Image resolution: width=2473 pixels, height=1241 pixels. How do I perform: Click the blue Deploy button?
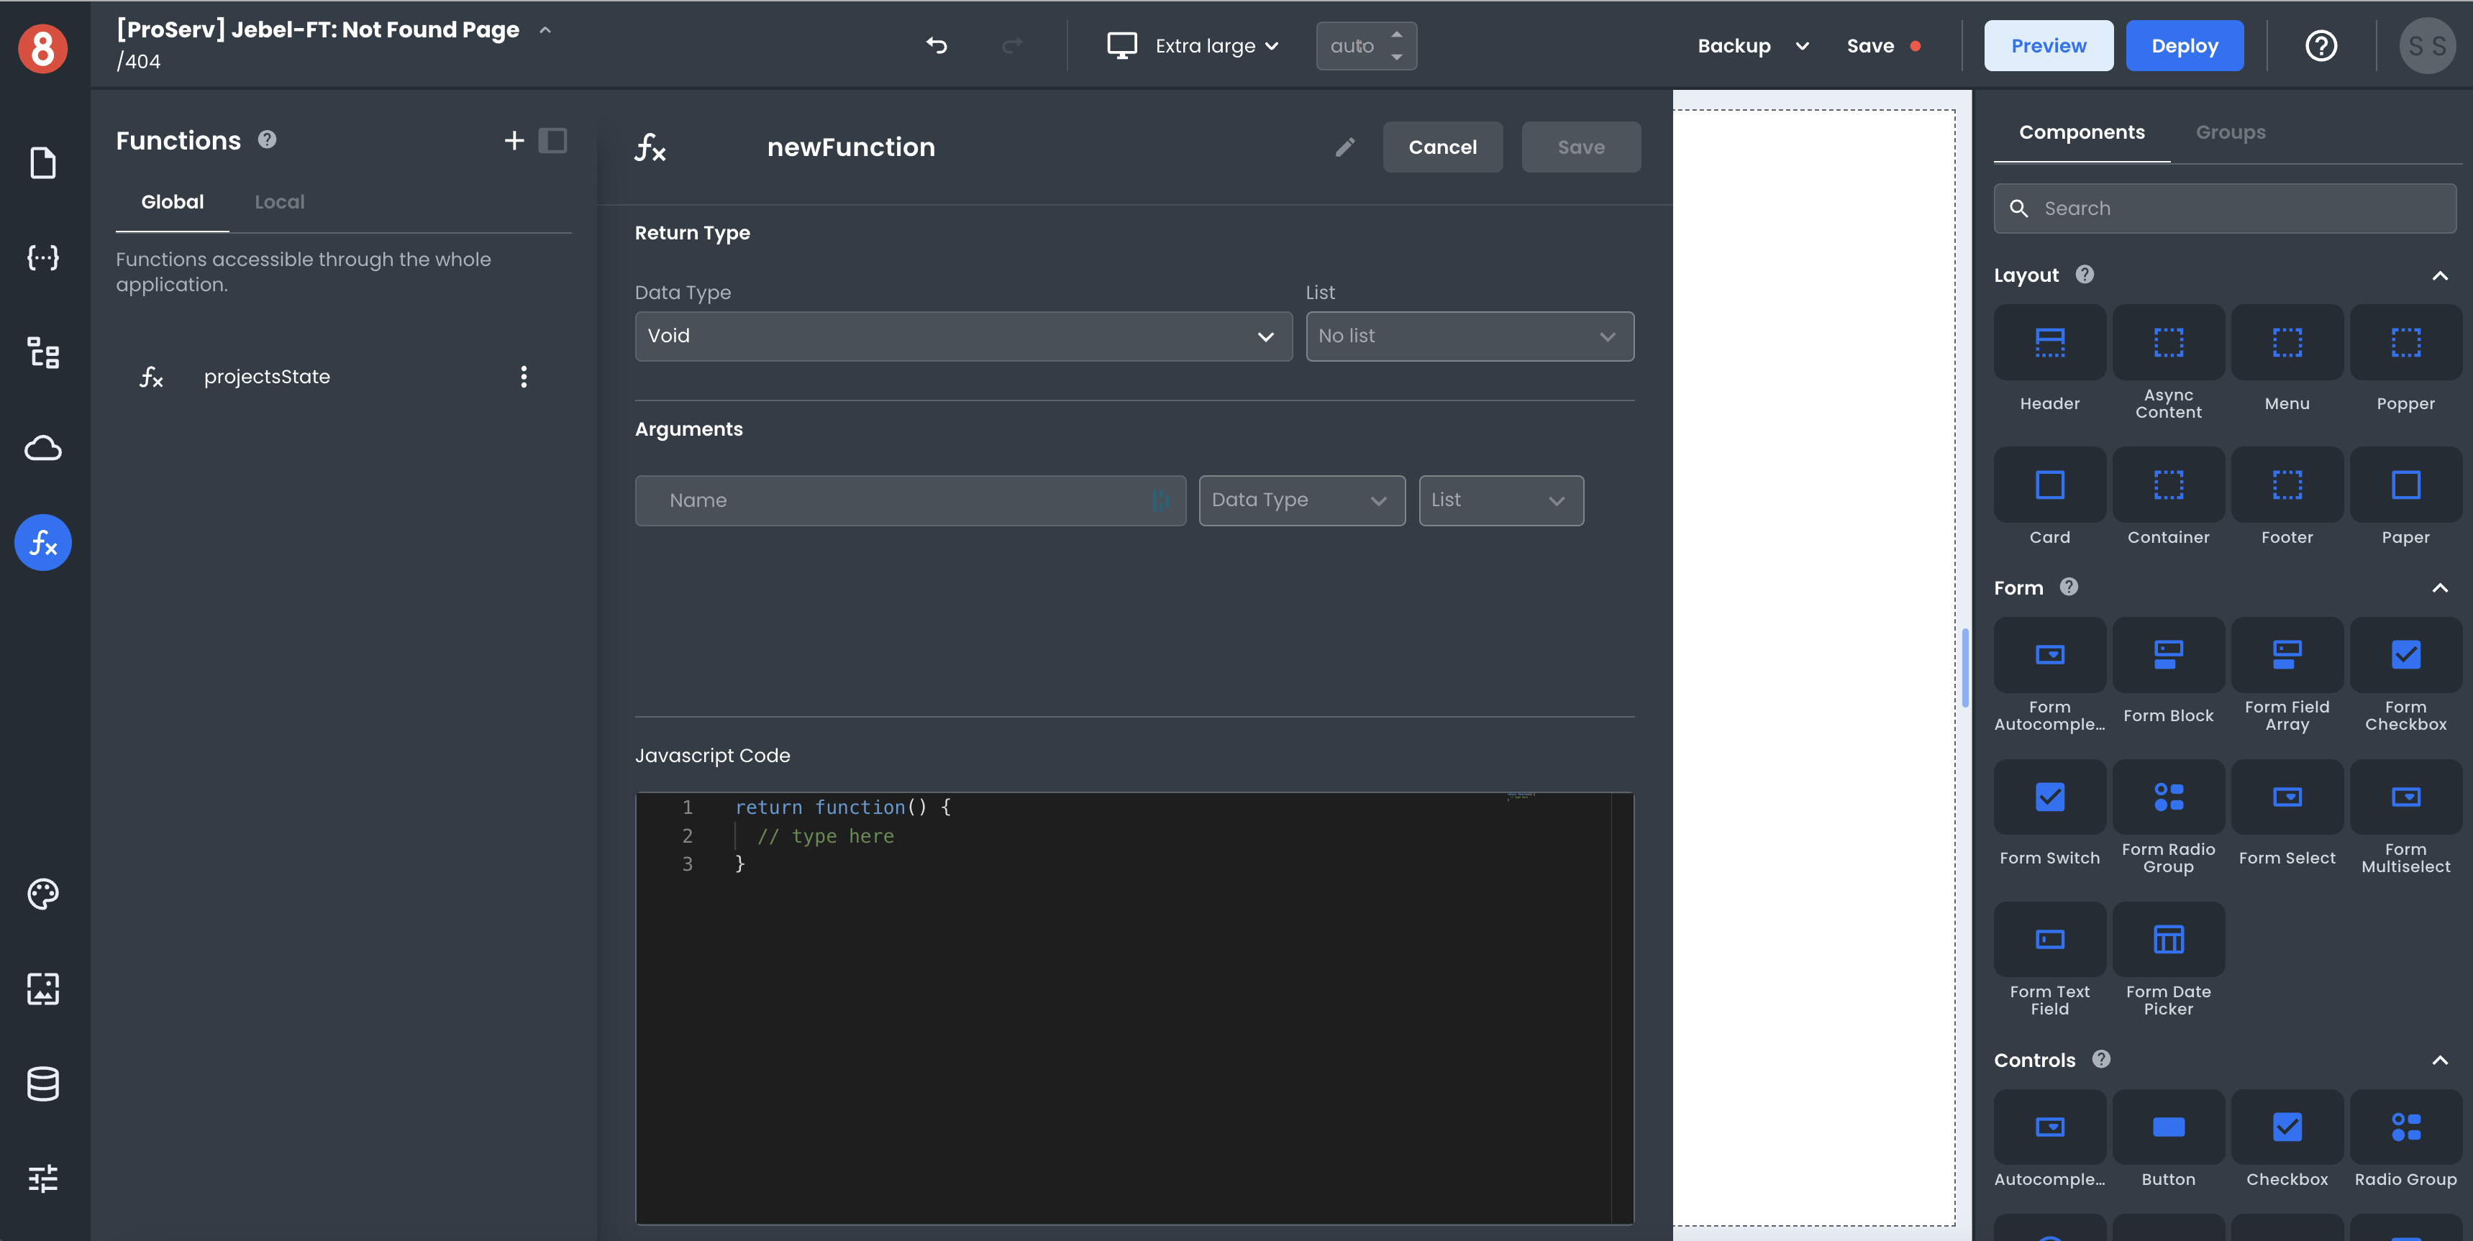2184,45
